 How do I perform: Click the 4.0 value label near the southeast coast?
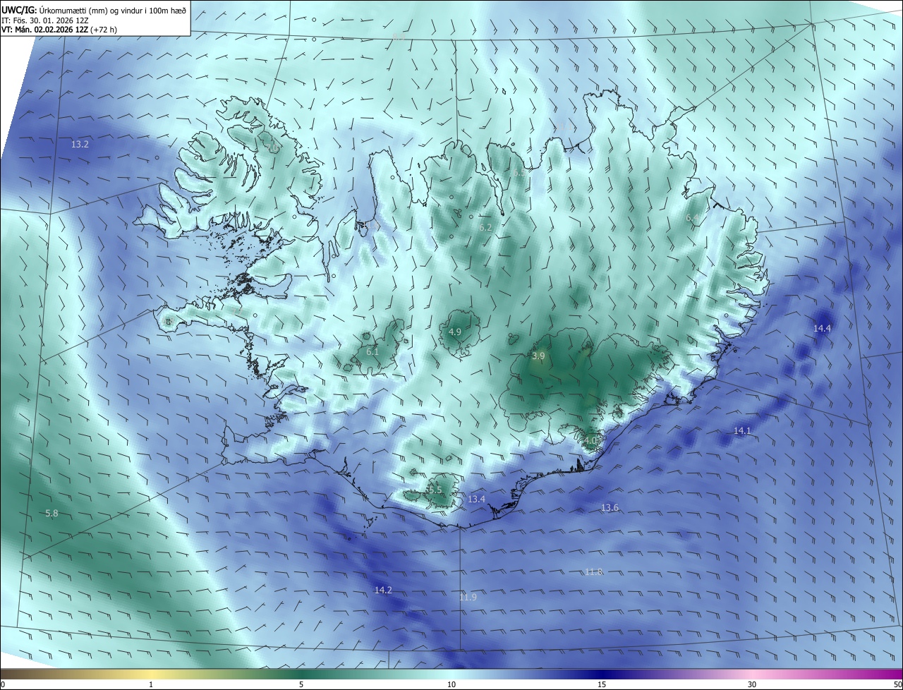[590, 440]
